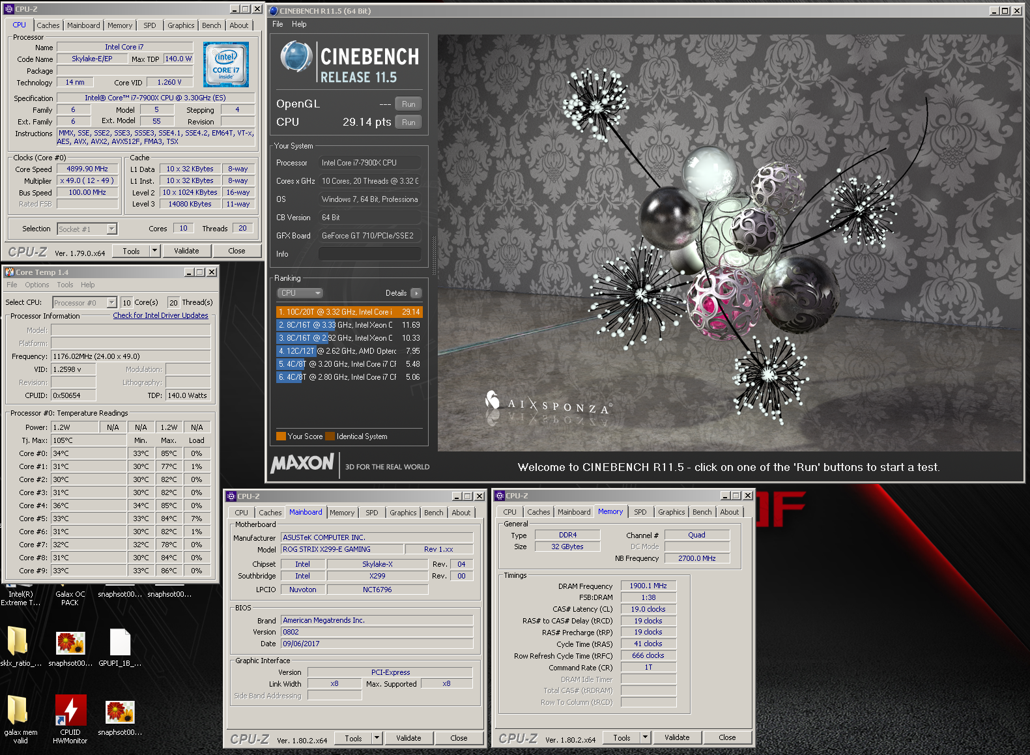Image resolution: width=1030 pixels, height=755 pixels.
Task: Click the top CPU-Z window title icon
Action: pyautogui.click(x=9, y=9)
